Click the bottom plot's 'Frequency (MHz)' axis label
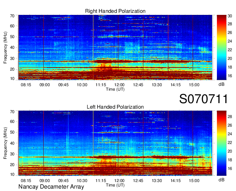This screenshot has height=191, width=236. pyautogui.click(x=5, y=143)
